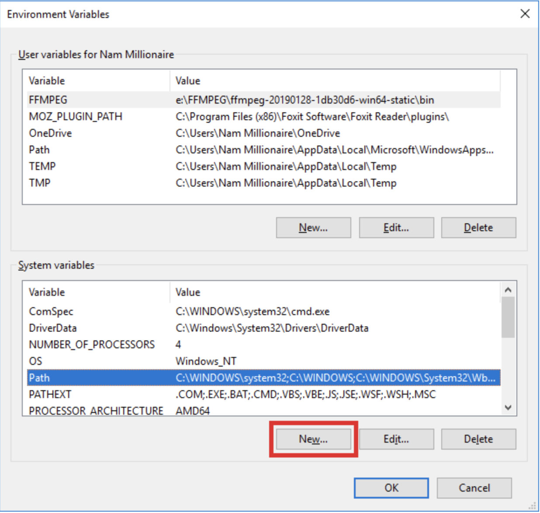Click system variables scrollbar up arrow
The height and width of the screenshot is (513, 540).
508,289
